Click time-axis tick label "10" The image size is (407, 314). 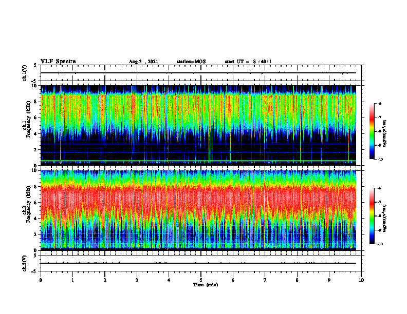pos(361,280)
